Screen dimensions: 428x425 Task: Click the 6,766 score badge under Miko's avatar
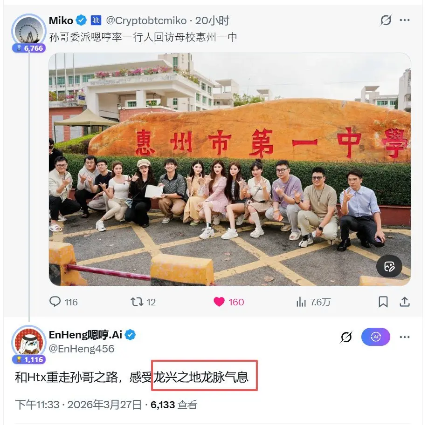[x=29, y=48]
